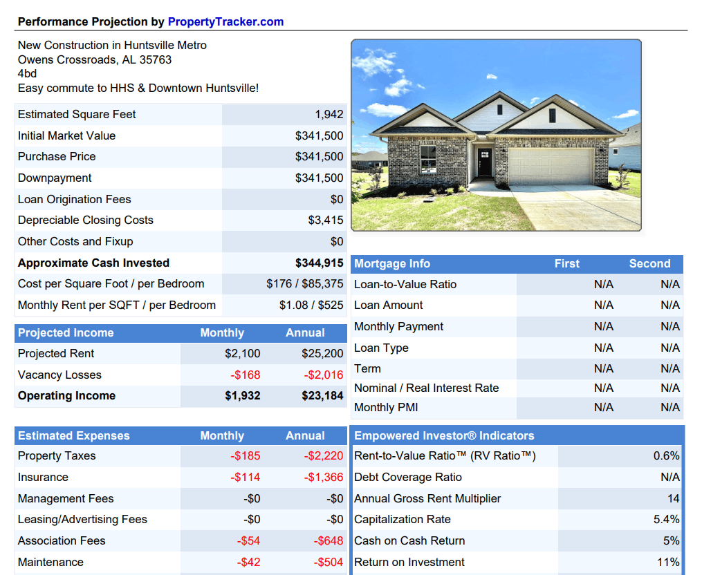Click the 1,942 Estimated Square Feet value
This screenshot has height=575, width=702.
click(x=329, y=114)
